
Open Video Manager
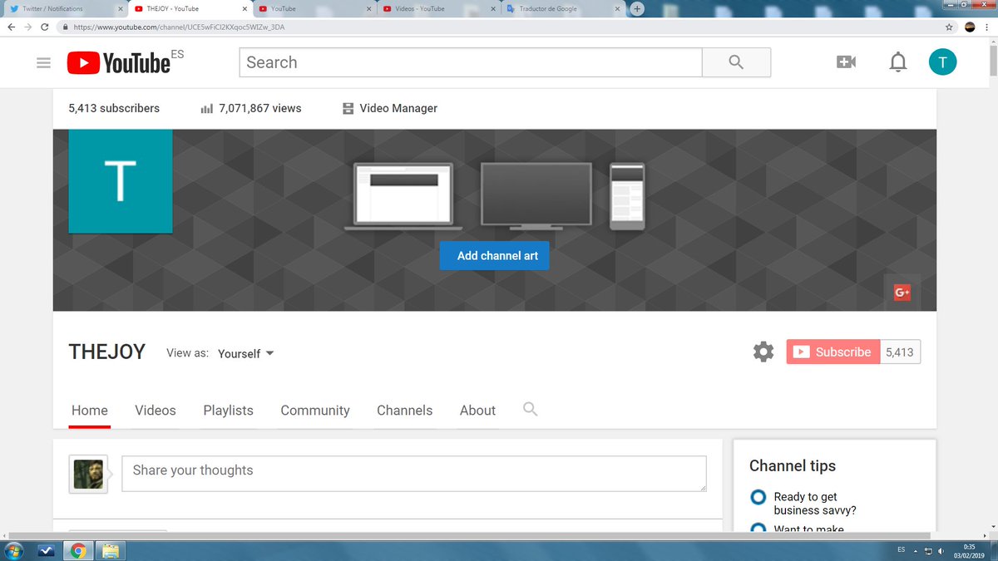(x=389, y=108)
